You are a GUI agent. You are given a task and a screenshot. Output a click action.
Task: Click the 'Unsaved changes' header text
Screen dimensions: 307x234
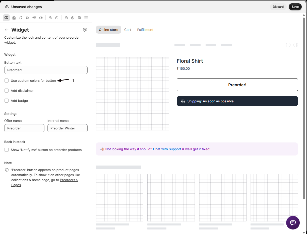click(27, 7)
